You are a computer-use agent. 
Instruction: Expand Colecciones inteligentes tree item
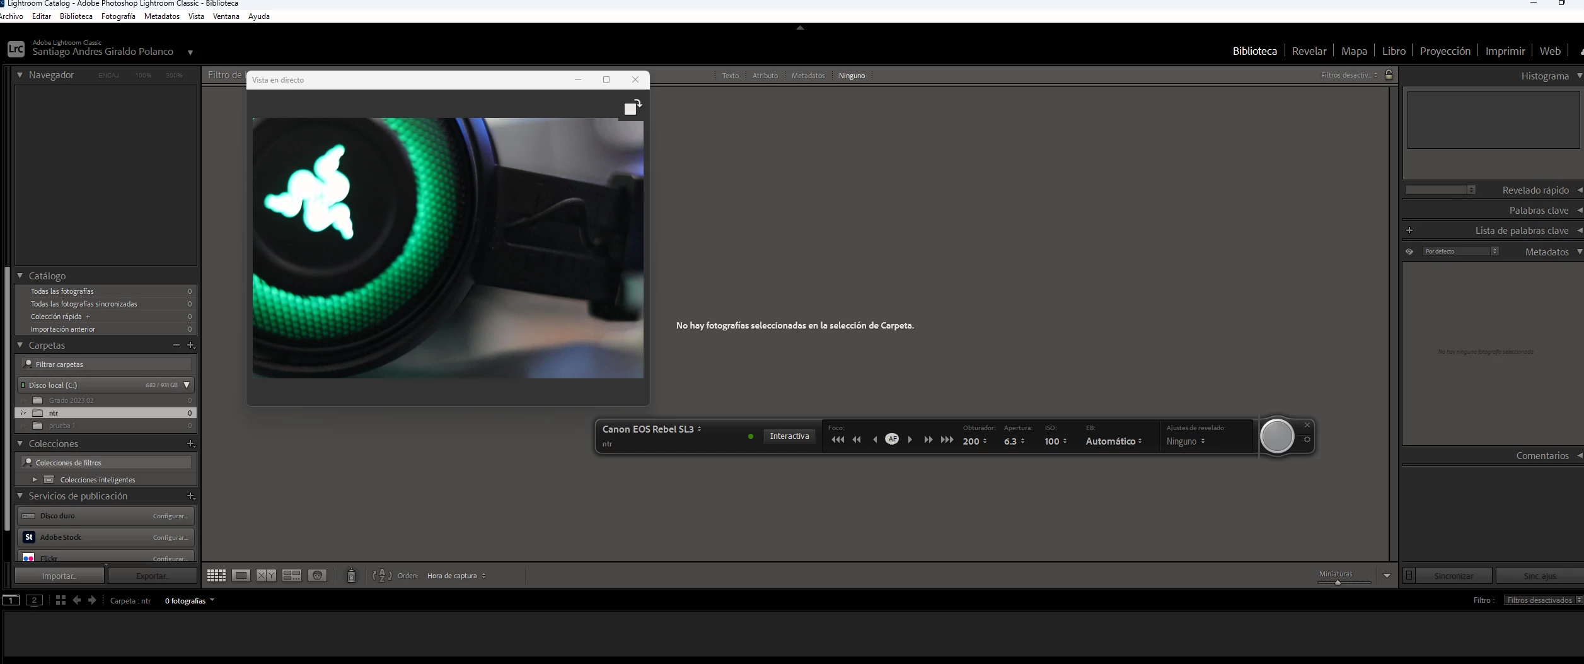35,479
